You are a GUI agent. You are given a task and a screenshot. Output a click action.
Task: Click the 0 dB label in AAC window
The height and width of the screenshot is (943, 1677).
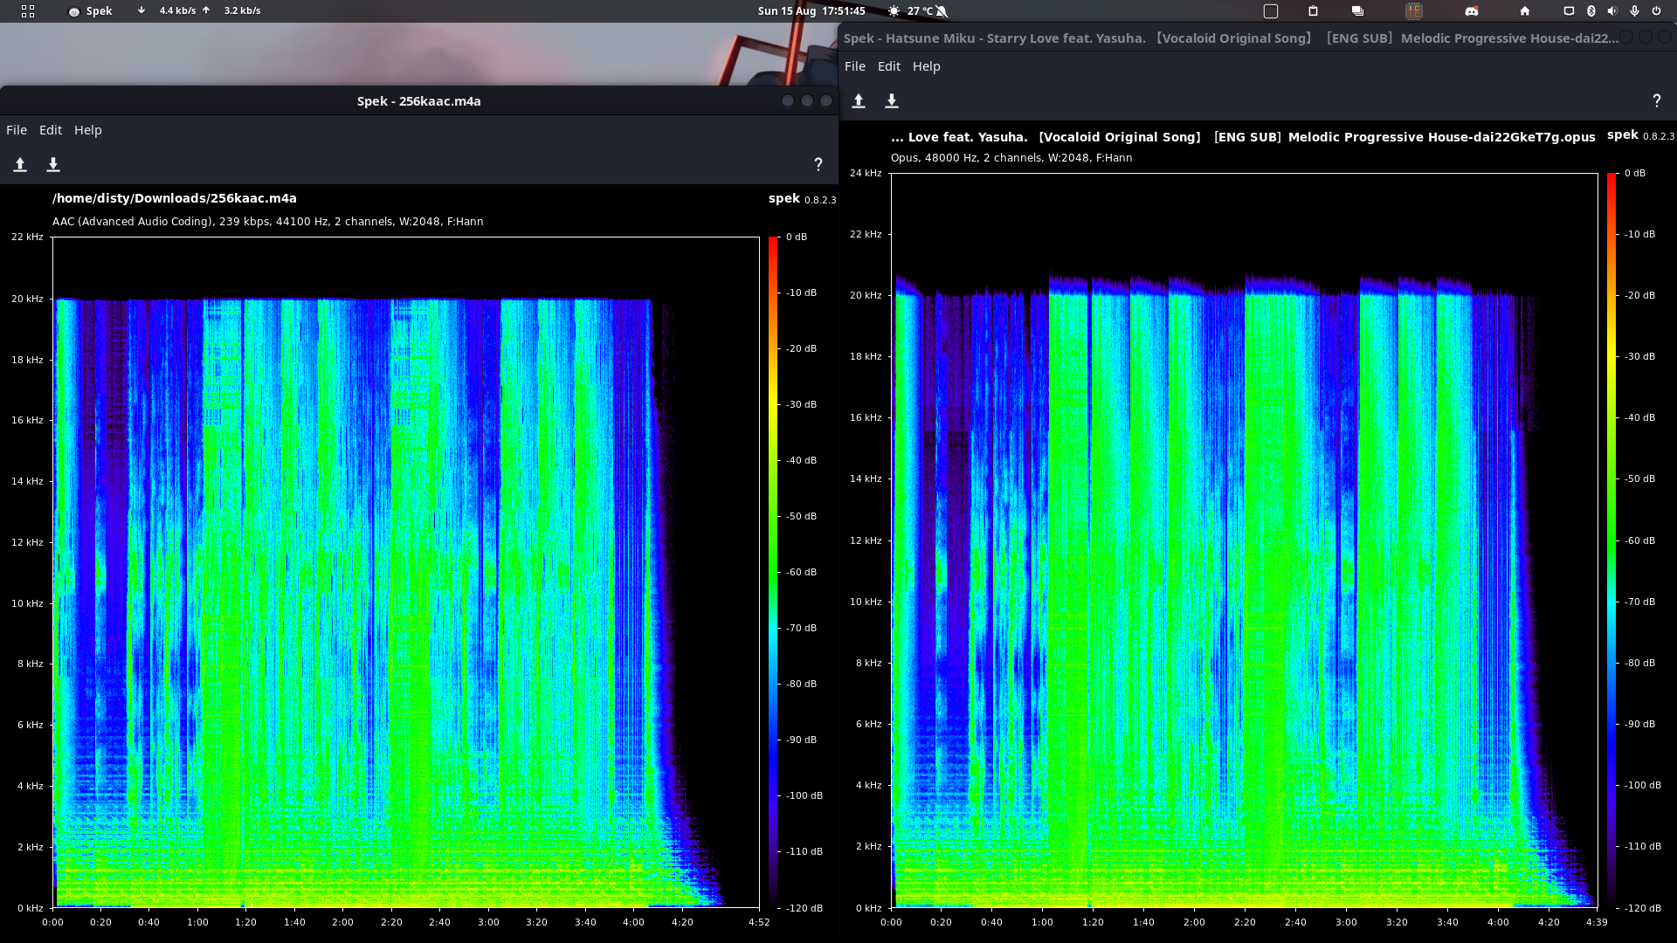797,237
